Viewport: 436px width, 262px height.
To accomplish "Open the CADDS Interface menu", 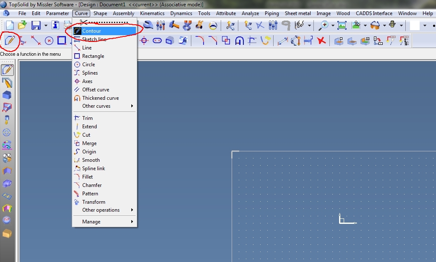I will (x=374, y=13).
